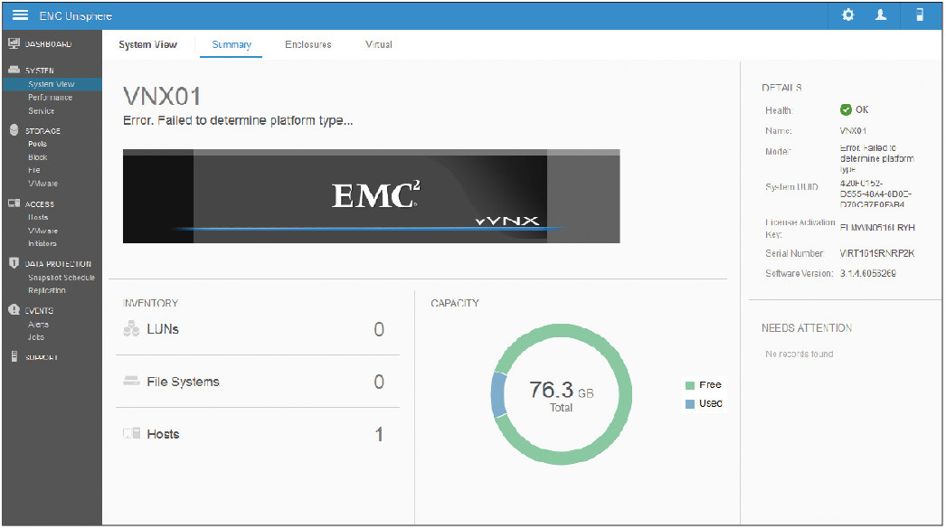Click the Data Protection shield icon
The height and width of the screenshot is (529, 946).
coord(14,263)
